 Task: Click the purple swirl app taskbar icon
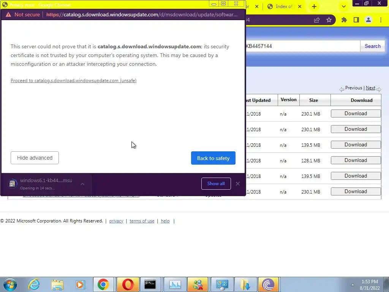point(268,284)
